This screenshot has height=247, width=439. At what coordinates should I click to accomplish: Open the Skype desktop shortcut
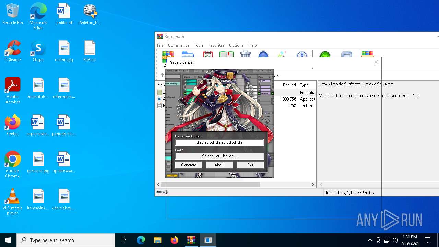tap(38, 51)
